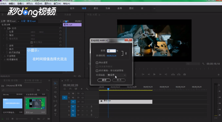Open the Window menu
The width and height of the screenshot is (222, 122).
tap(57, 4)
